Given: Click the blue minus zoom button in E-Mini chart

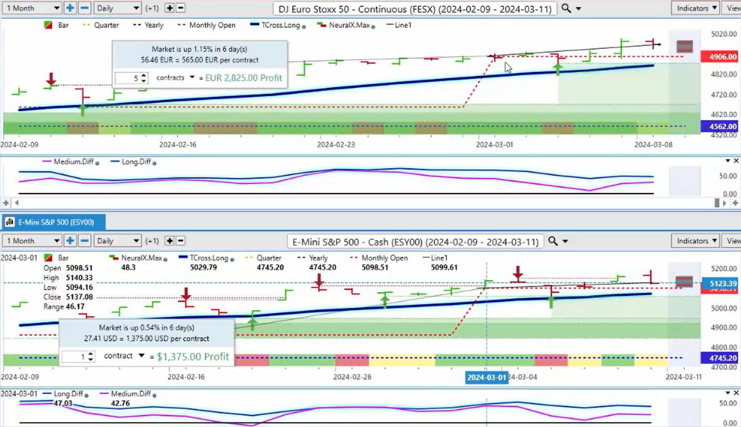Looking at the screenshot, I should (x=85, y=241).
